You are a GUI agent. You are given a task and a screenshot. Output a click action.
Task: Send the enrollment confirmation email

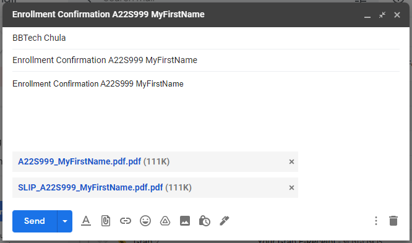pyautogui.click(x=35, y=221)
